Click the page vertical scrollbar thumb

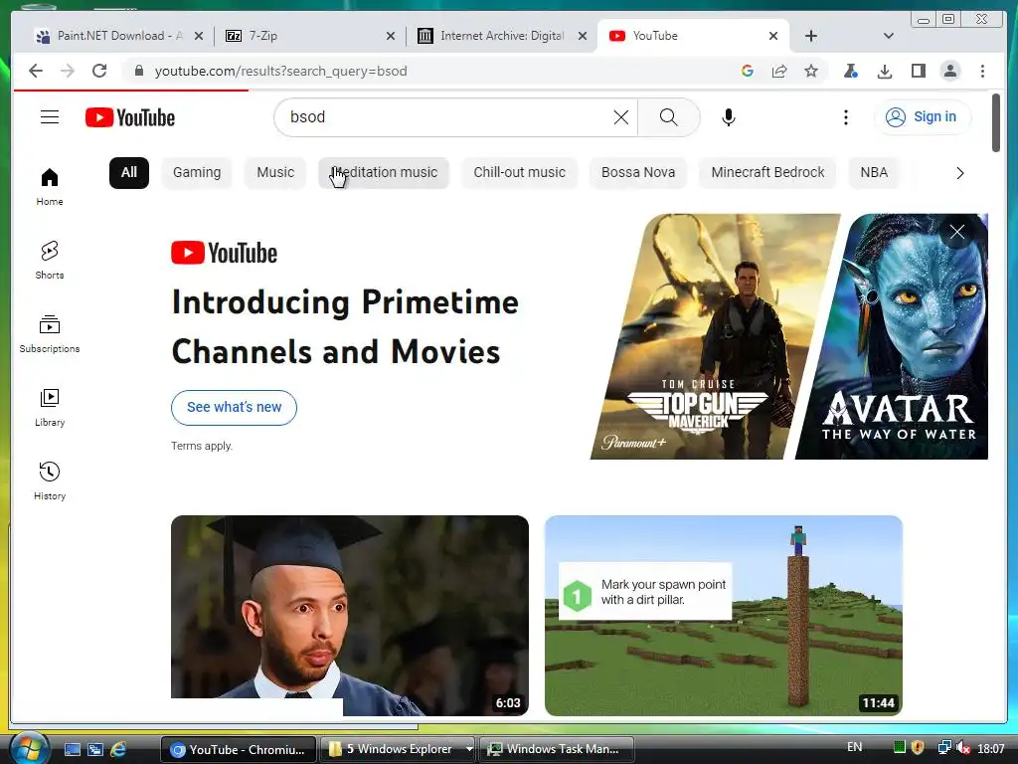pos(996,122)
